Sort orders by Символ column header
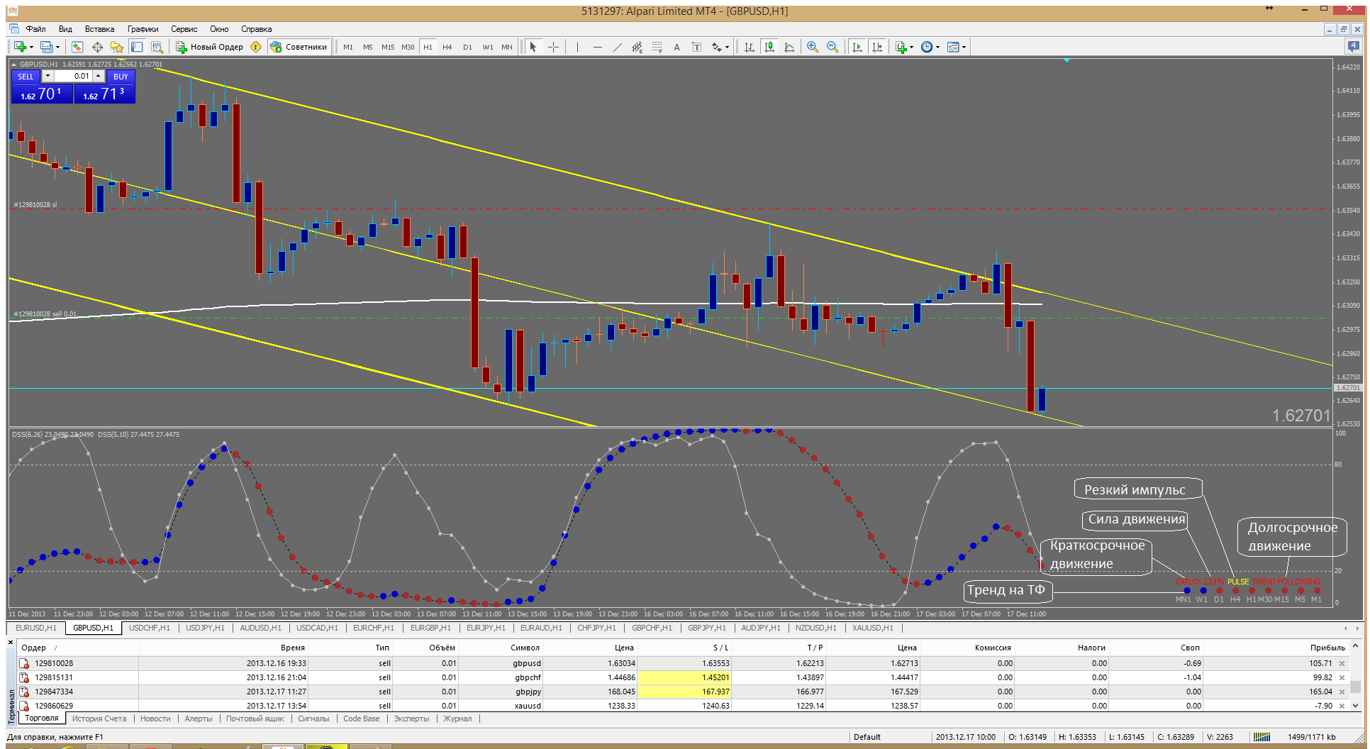The height and width of the screenshot is (749, 1370). coord(525,648)
